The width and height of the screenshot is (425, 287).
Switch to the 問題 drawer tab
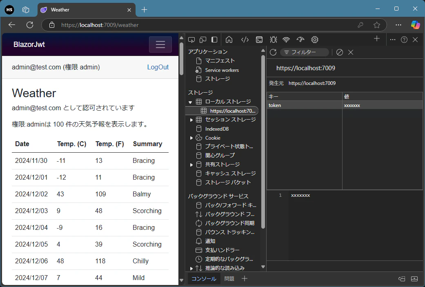point(229,278)
